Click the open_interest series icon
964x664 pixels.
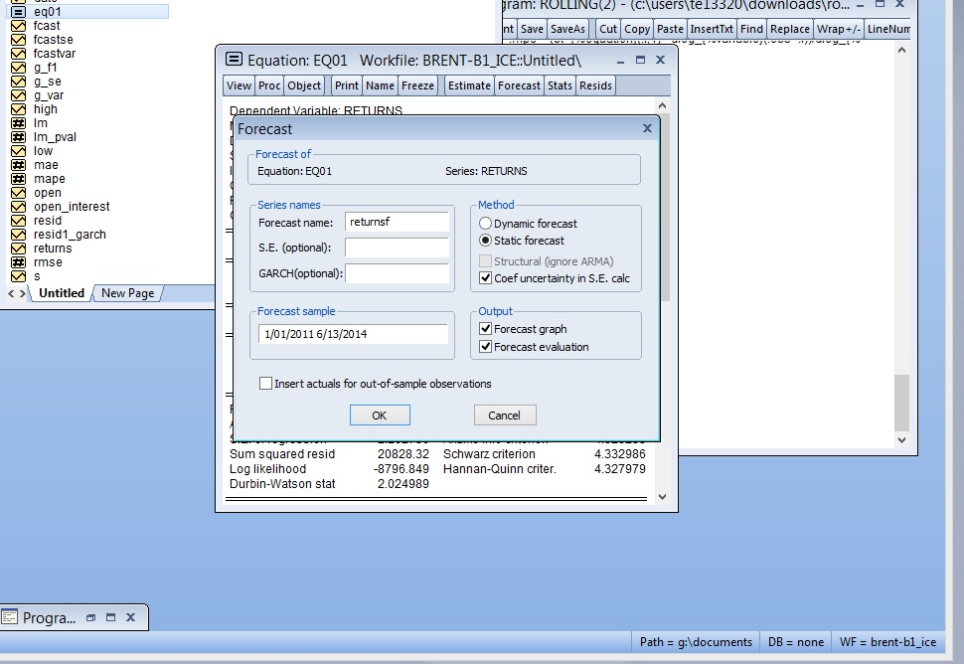point(18,207)
